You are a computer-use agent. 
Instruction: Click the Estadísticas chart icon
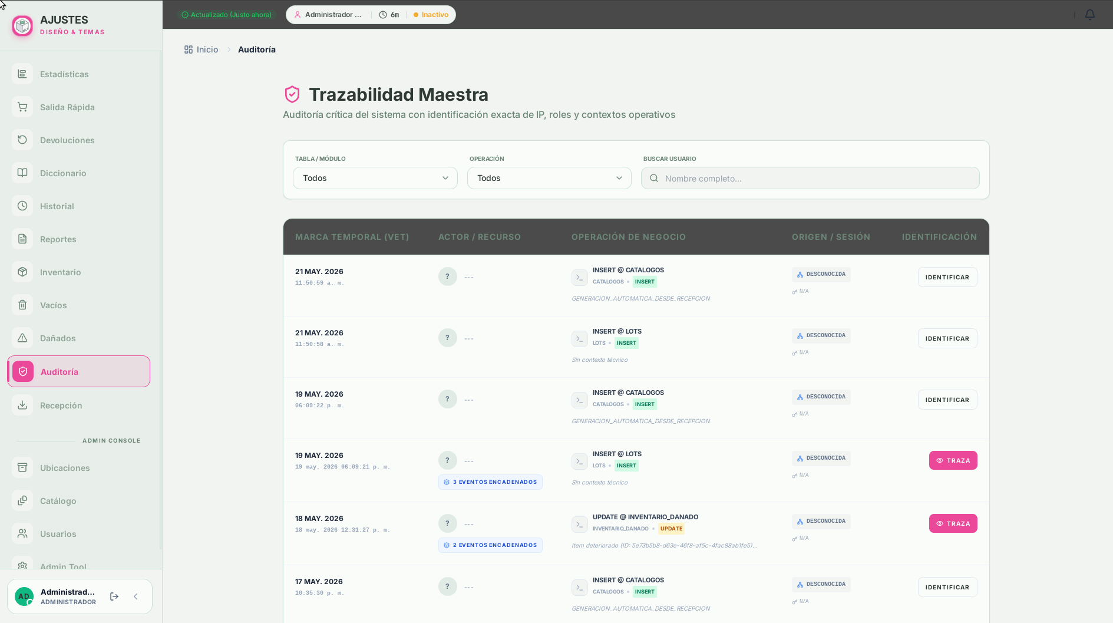click(22, 74)
